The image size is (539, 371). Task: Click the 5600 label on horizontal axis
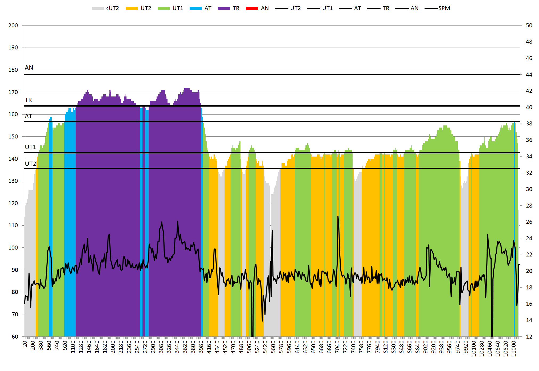273,347
